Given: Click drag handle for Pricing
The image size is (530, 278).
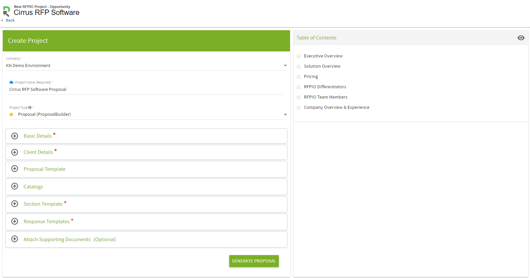Looking at the screenshot, I should [299, 77].
